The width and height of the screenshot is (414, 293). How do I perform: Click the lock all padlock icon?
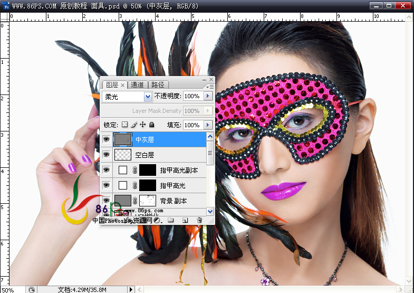[151, 125]
